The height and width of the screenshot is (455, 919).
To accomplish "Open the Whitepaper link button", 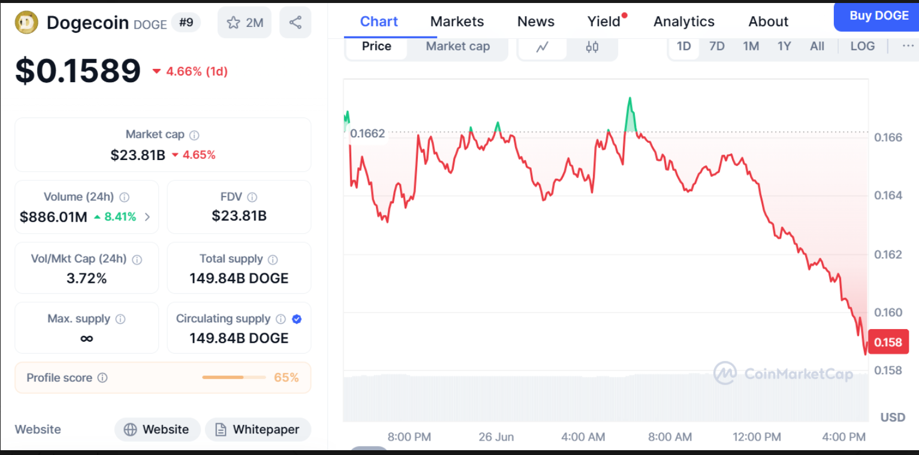I will 258,429.
